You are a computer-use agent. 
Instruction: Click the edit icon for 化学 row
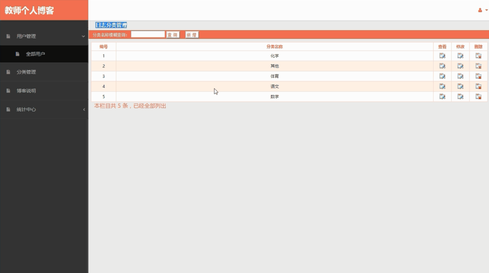[x=460, y=56]
